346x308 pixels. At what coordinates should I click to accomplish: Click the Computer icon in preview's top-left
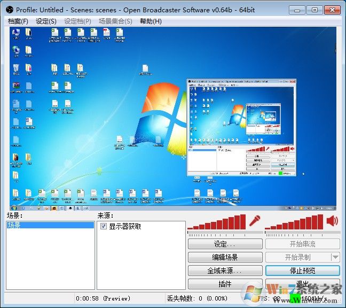click(x=16, y=34)
